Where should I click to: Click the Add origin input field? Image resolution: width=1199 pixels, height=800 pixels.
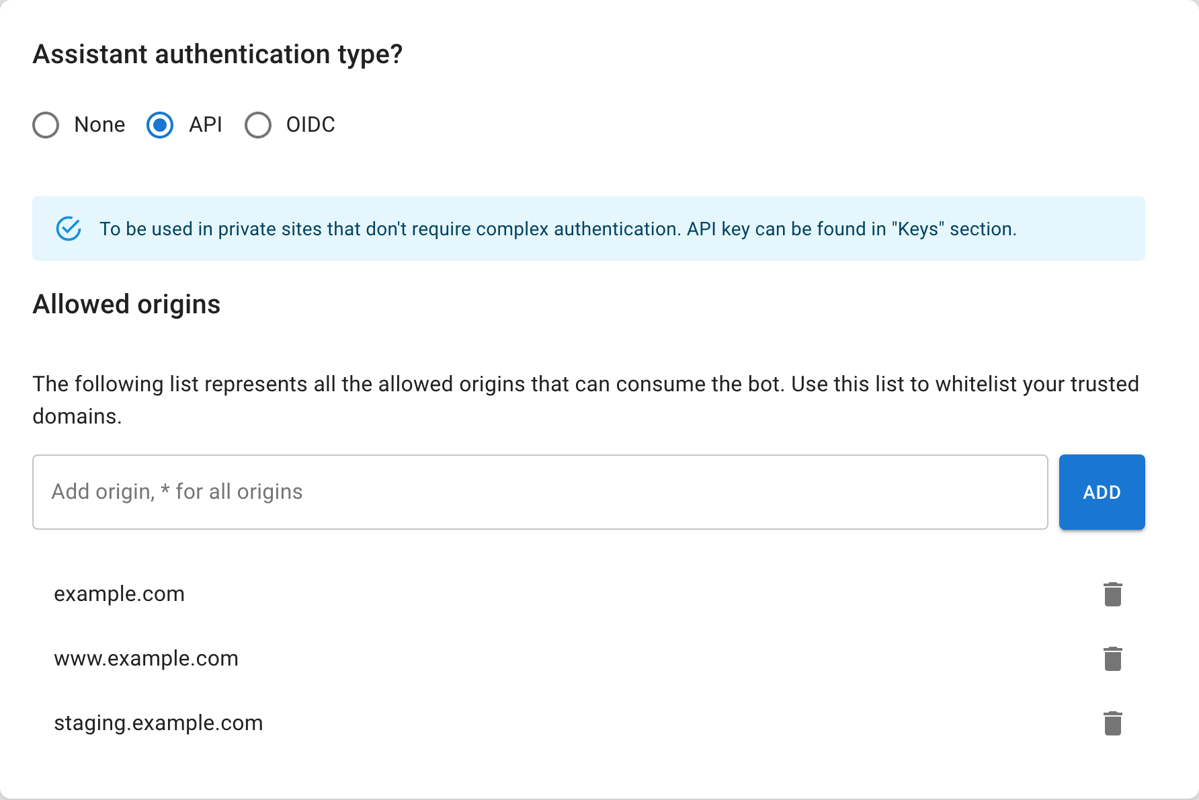(540, 492)
